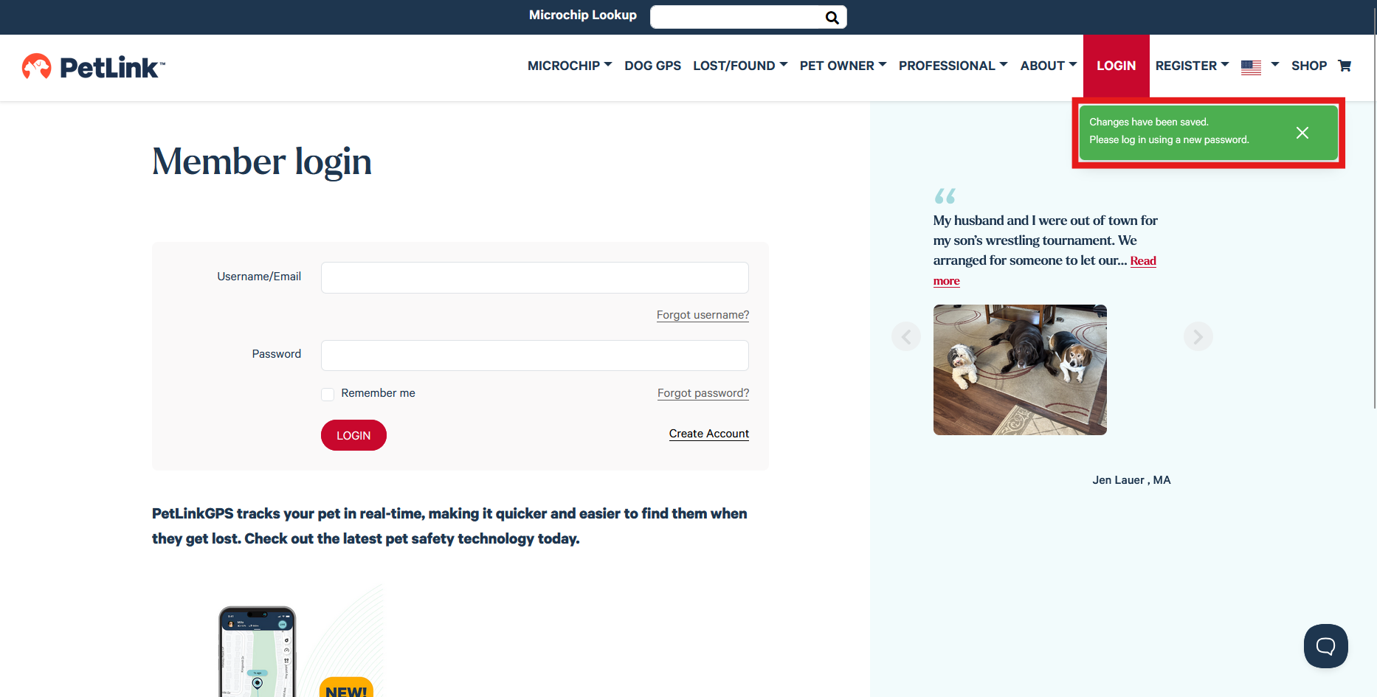Follow the Forgot password? link

pyautogui.click(x=703, y=393)
